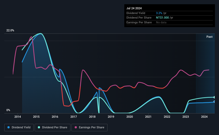Click the 2023 x-axis label
This screenshot has width=219, height=135.
186,117
